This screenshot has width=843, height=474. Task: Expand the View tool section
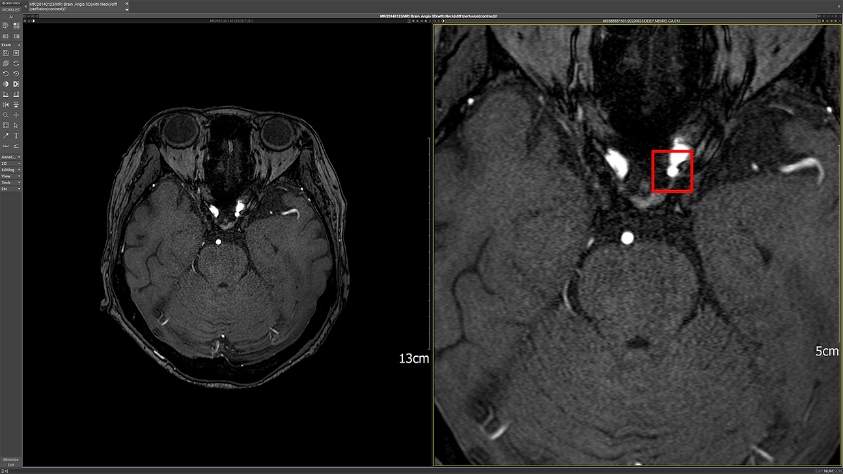point(10,176)
